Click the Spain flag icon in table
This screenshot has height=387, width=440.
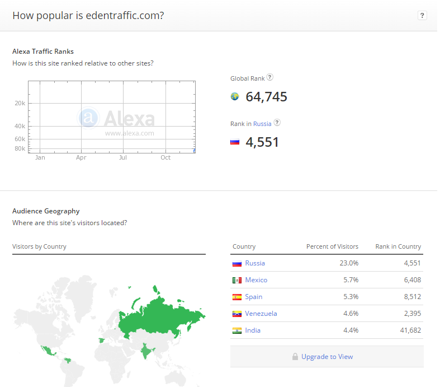[x=237, y=297]
